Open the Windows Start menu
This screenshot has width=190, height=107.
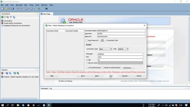pyautogui.click(x=2, y=105)
